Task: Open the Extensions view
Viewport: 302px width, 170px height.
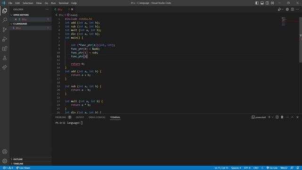Action: pos(5,48)
